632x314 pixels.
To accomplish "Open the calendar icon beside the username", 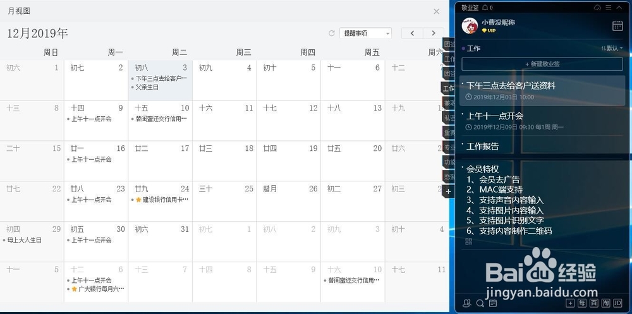I will (x=617, y=26).
